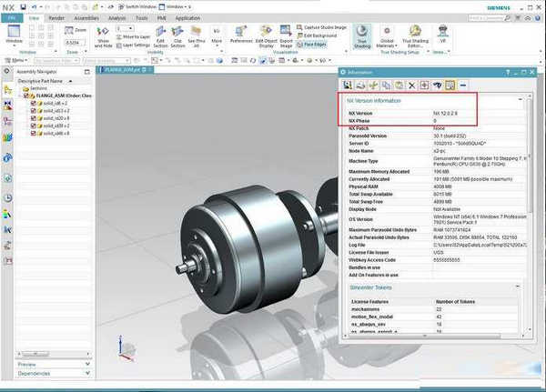
Task: Open the Clip Section tool
Action: coord(177,37)
